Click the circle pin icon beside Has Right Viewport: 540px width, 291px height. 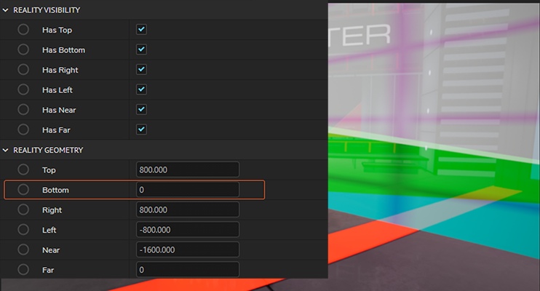click(x=23, y=70)
